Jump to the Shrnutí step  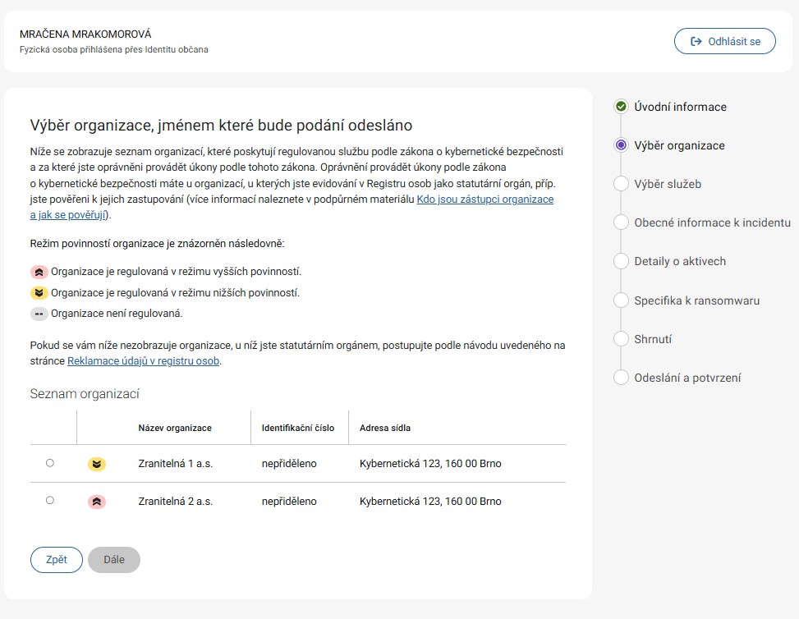(653, 339)
